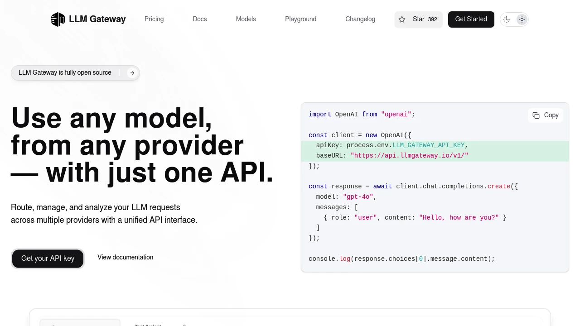Click the "Hello, how are you?" code line
Image resolution: width=580 pixels, height=326 pixels.
(415, 218)
